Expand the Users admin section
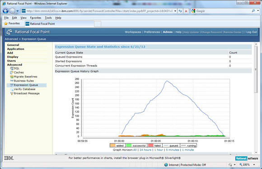This screenshot has height=169, width=262. pyautogui.click(x=11, y=61)
